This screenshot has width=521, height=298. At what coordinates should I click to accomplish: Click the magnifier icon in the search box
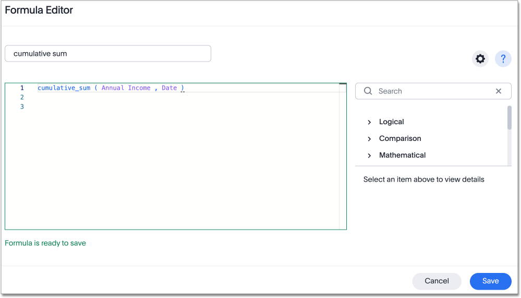pos(368,91)
